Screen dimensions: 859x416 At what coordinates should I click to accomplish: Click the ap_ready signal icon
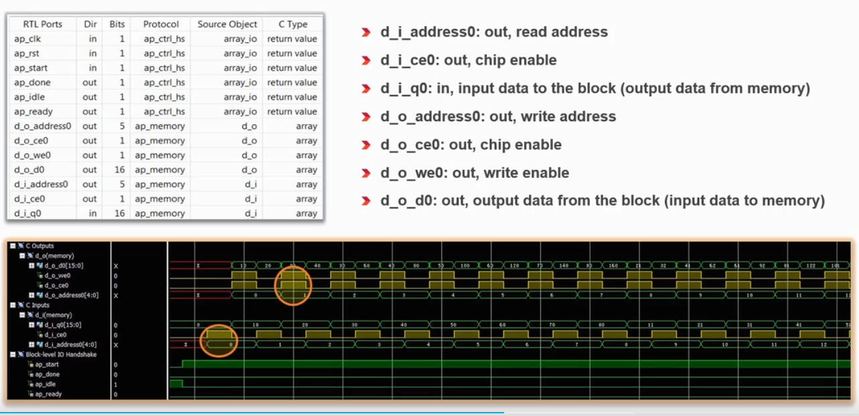click(30, 395)
